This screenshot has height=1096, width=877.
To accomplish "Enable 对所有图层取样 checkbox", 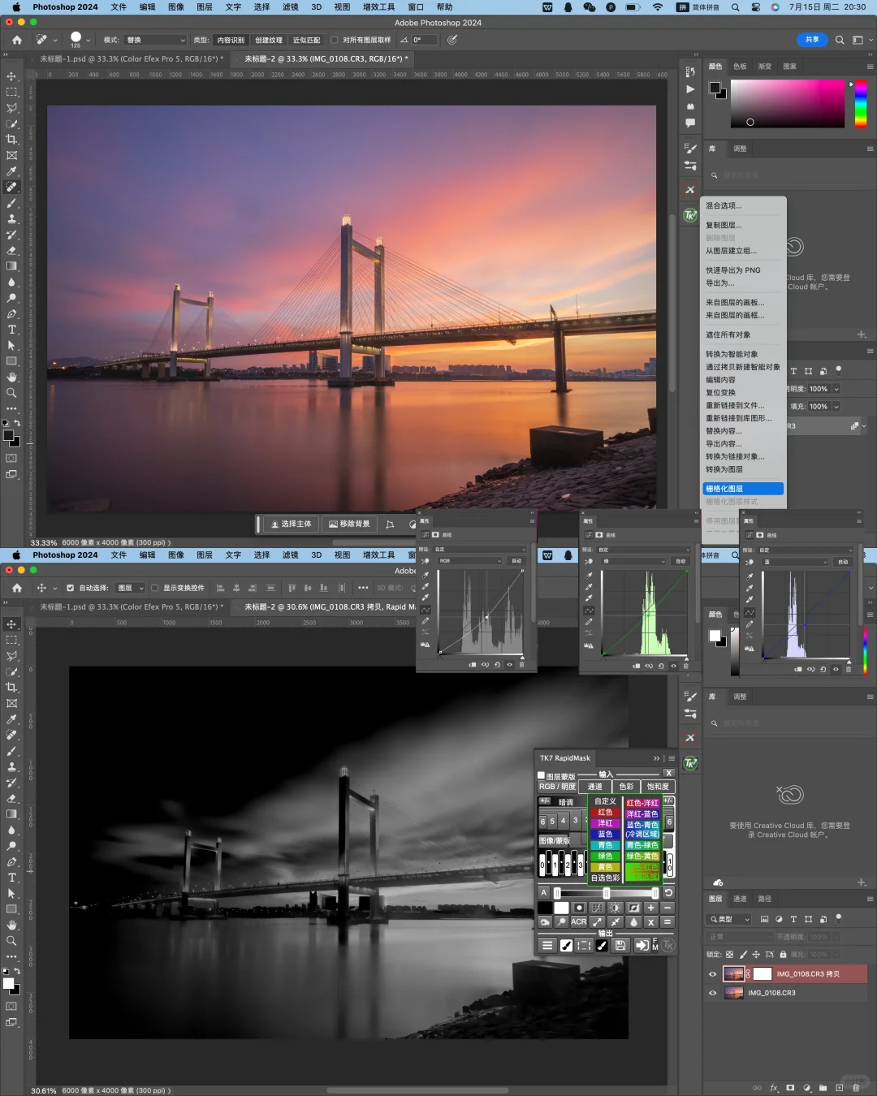I will pyautogui.click(x=334, y=40).
